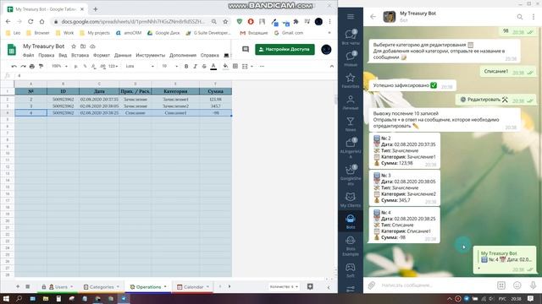The image size is (542, 304).
Task: Click the browser reload icon
Action: pyautogui.click(x=30, y=21)
